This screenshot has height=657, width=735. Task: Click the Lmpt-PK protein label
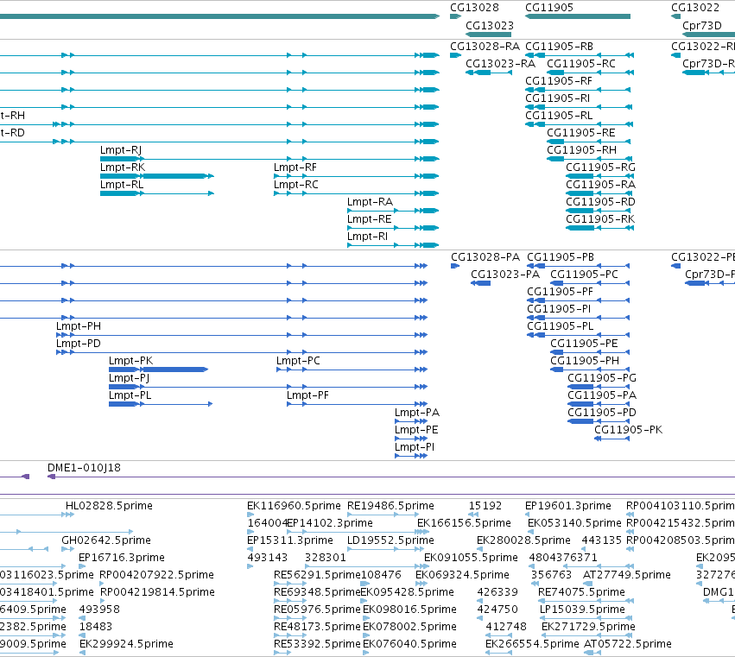130,361
